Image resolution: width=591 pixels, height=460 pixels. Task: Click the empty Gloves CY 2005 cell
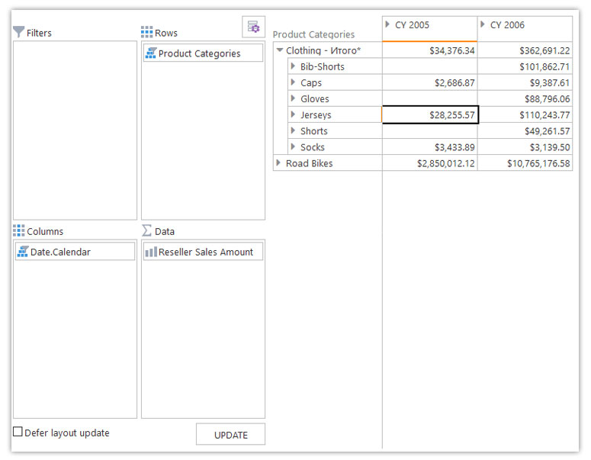tap(429, 98)
